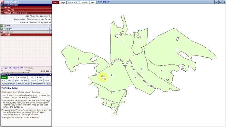Viewport: 226px width, 127px height.
Task: Click grid reference NH742250
Action: point(28,68)
